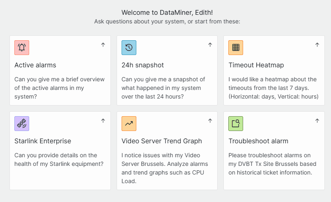Submit the Video Server Trend Graph arrow
Screen dimensions: 331x202
click(x=210, y=121)
